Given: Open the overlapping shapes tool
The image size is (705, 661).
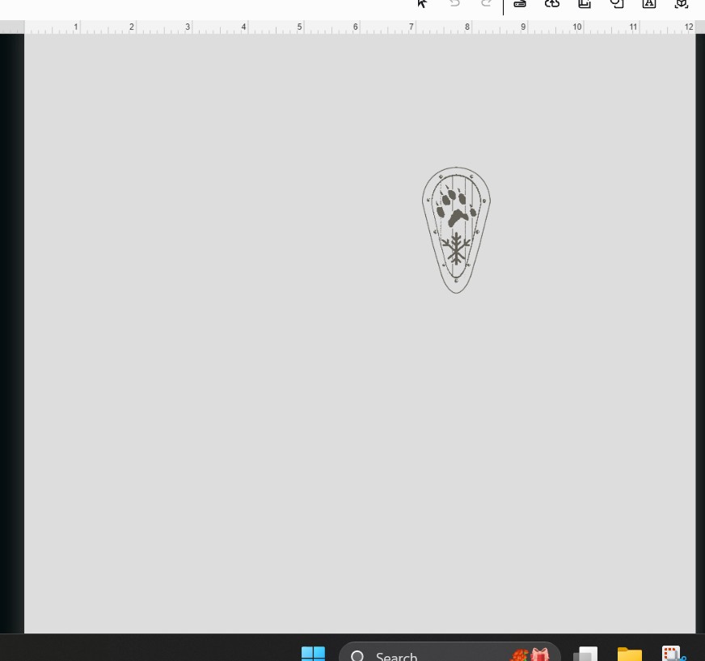Looking at the screenshot, I should point(617,4).
